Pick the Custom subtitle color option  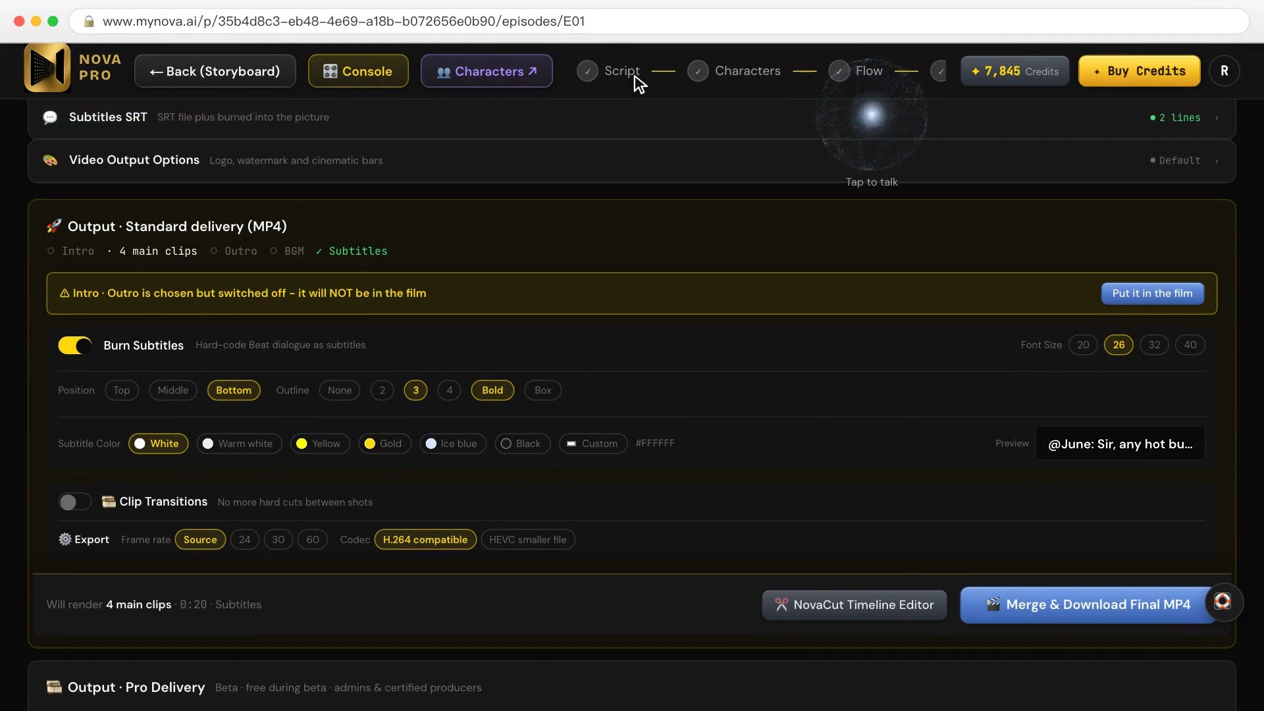click(x=592, y=444)
